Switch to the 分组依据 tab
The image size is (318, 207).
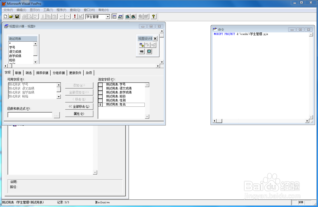[x=59, y=73]
